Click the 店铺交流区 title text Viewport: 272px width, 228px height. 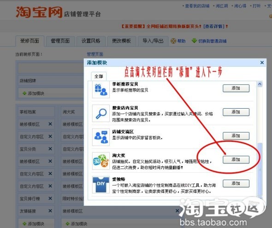pos(123,132)
